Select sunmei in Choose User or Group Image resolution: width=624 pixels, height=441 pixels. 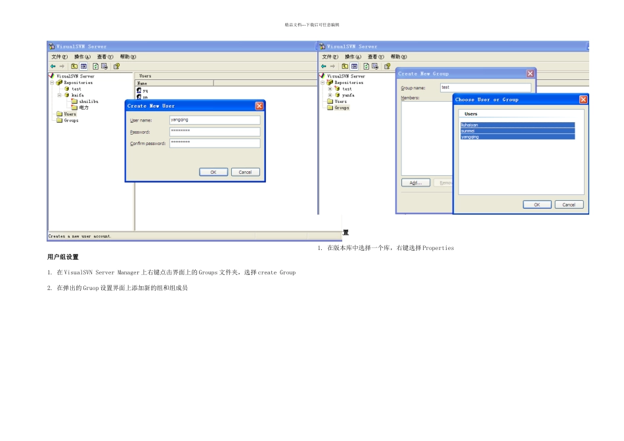coord(518,131)
